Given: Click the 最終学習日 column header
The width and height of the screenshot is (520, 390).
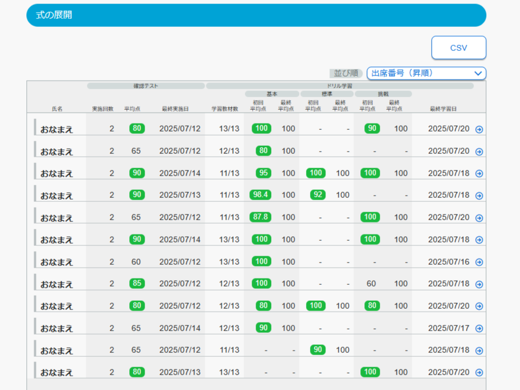Looking at the screenshot, I should pos(448,108).
